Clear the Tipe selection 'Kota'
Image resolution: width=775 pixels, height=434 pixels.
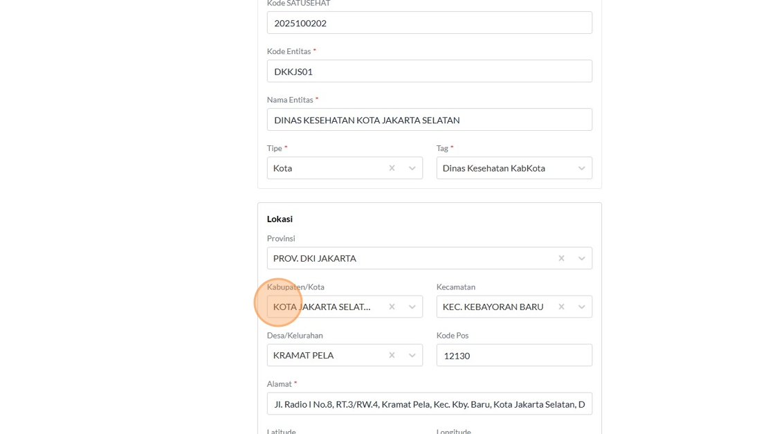point(392,168)
